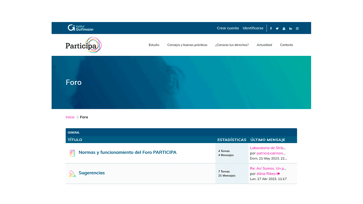Open the Facebook social icon
Viewport: 363px width, 204px height.
pyautogui.click(x=271, y=28)
